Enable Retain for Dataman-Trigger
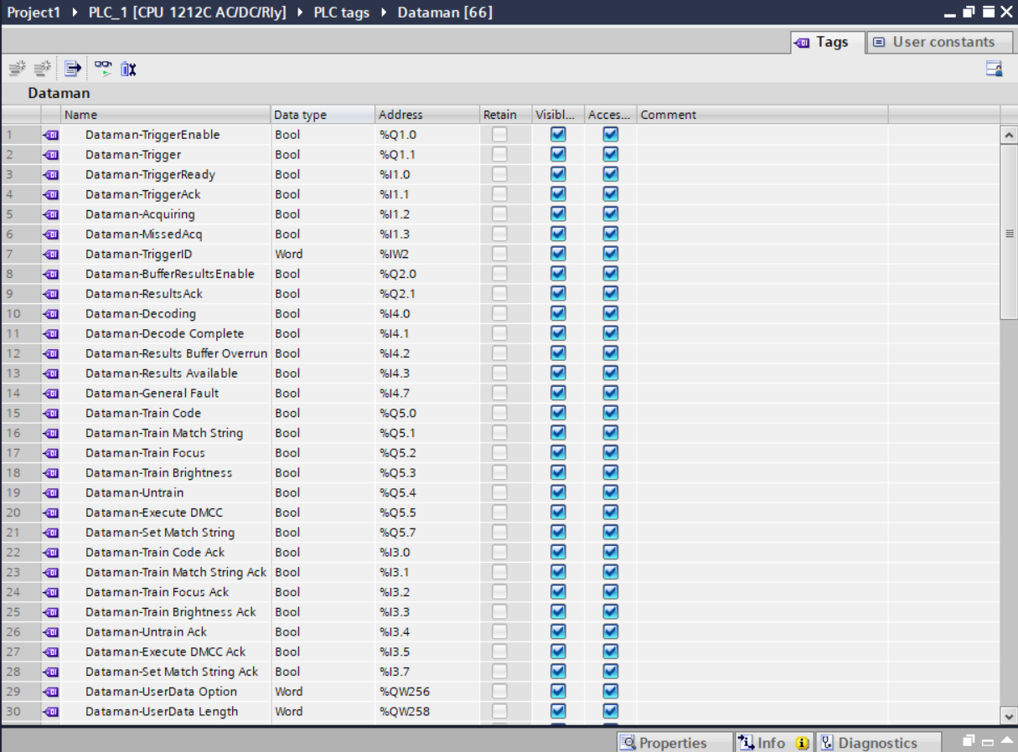The height and width of the screenshot is (752, 1018). click(499, 154)
